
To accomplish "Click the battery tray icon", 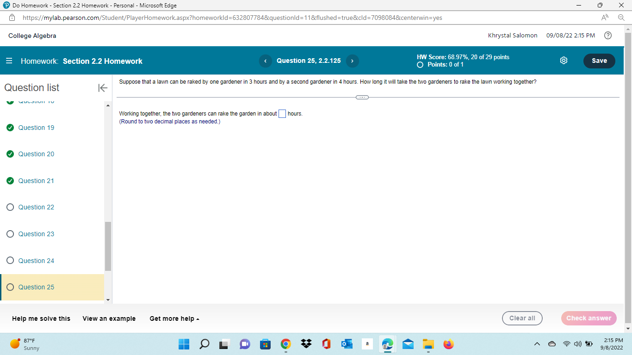I will 589,344.
